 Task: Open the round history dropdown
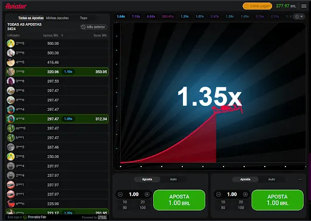[x=299, y=16]
